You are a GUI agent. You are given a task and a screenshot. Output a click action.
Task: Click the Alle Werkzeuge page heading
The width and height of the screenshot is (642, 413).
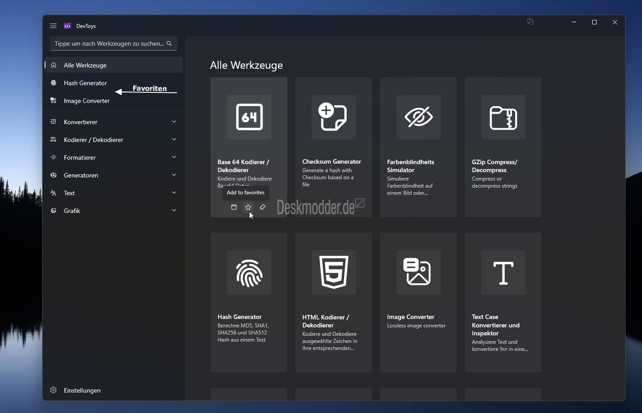(x=246, y=65)
